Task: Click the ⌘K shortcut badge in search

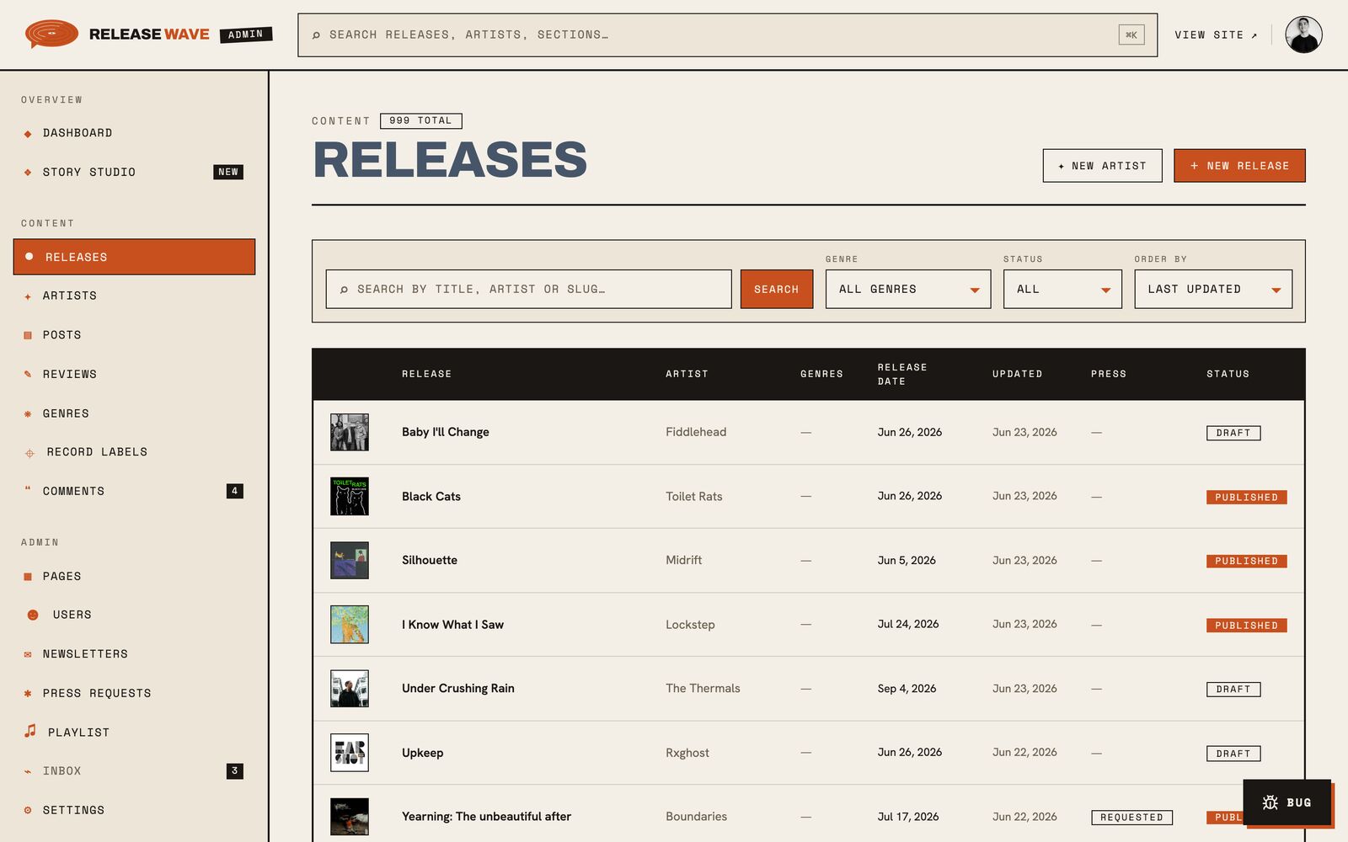Action: click(1131, 35)
